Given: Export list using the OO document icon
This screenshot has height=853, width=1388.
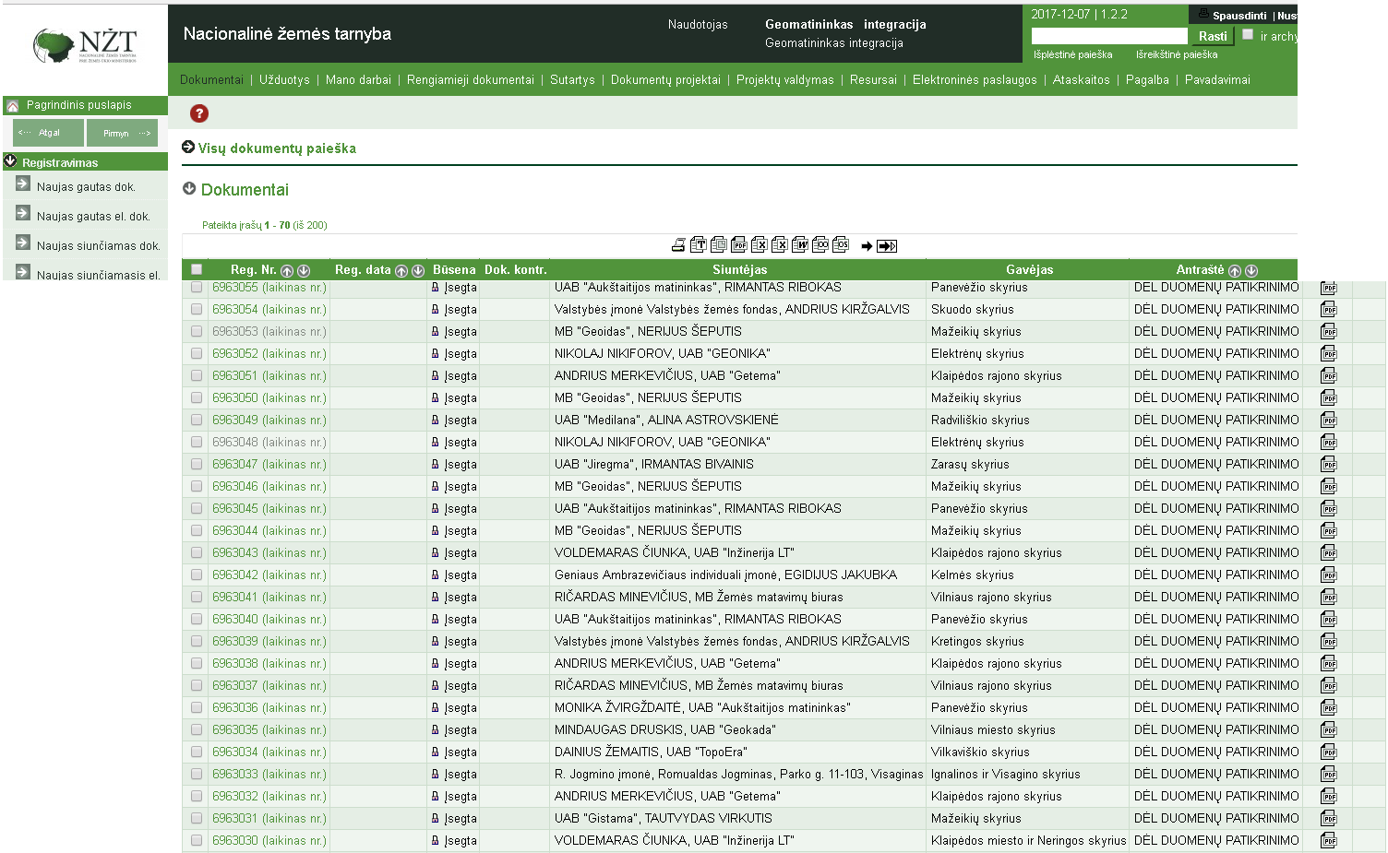Looking at the screenshot, I should [x=820, y=245].
